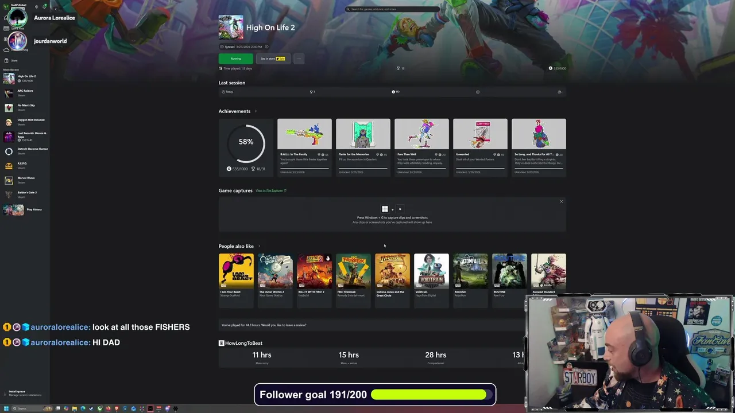Click the Windows key icon in capture hint

tap(385, 209)
